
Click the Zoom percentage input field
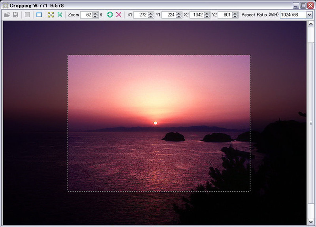pyautogui.click(x=86, y=15)
